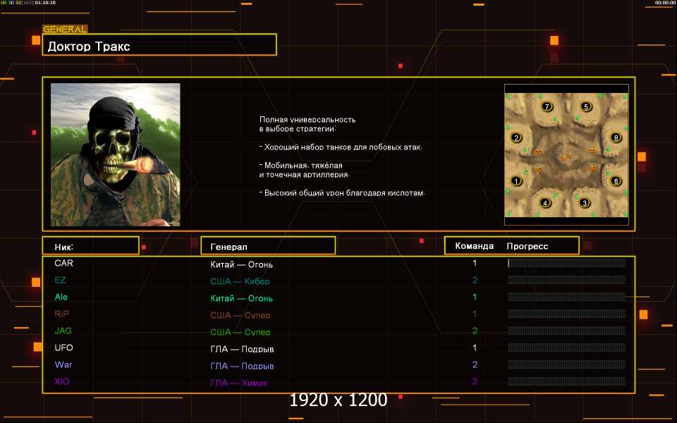Select player UFO in the list
677x423 pixels.
(x=63, y=348)
